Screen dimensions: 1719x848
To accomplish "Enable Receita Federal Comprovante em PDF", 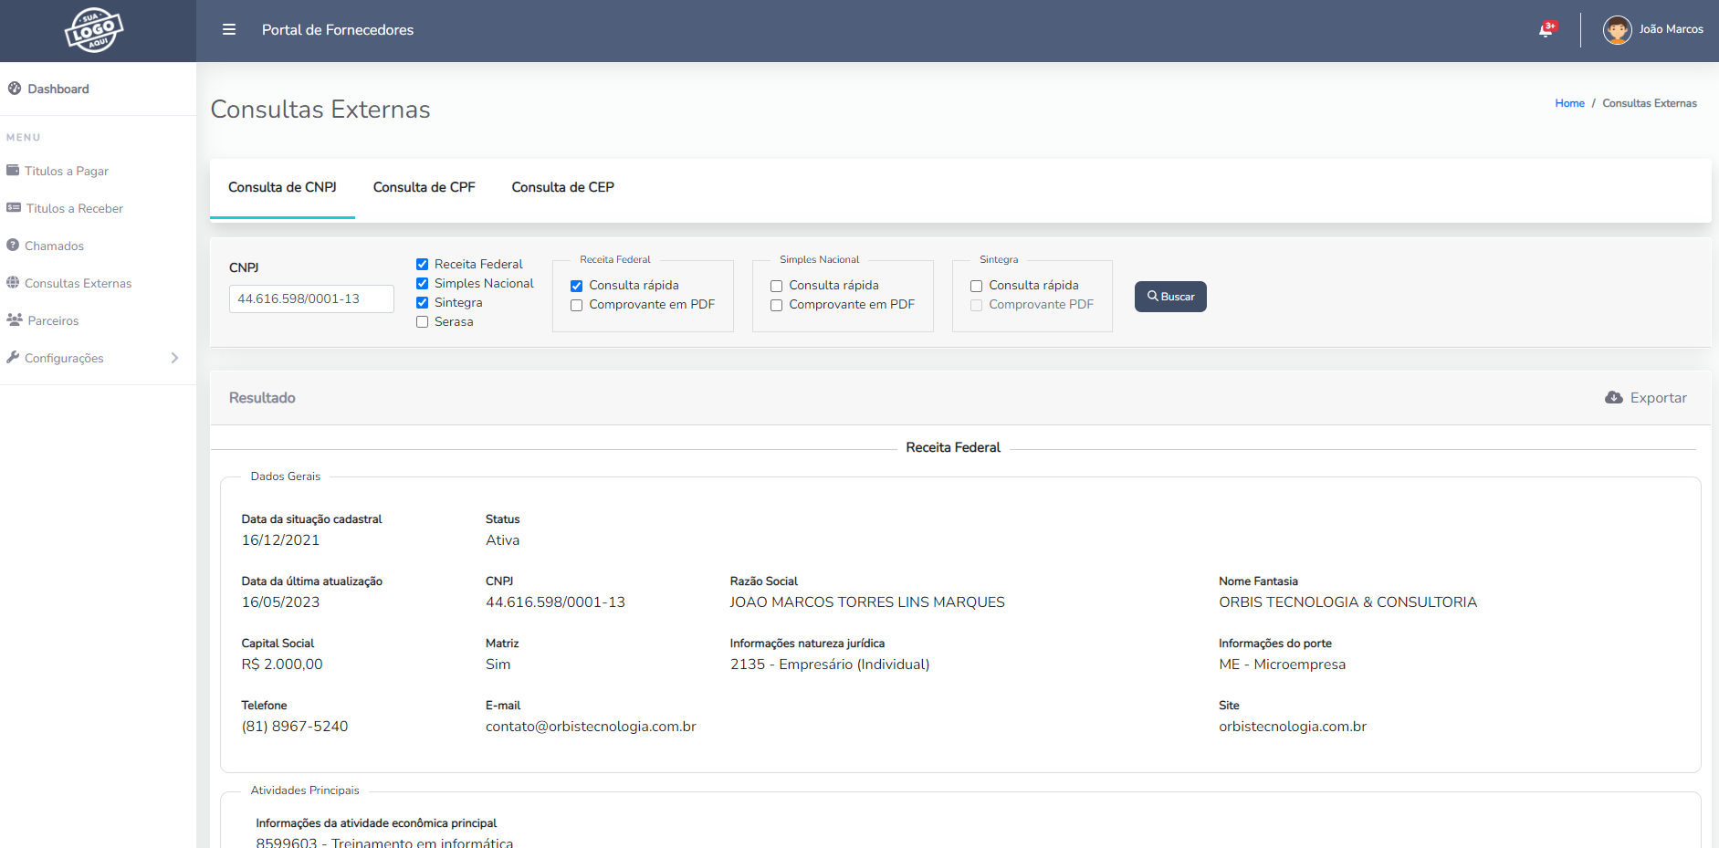I will click(x=576, y=305).
